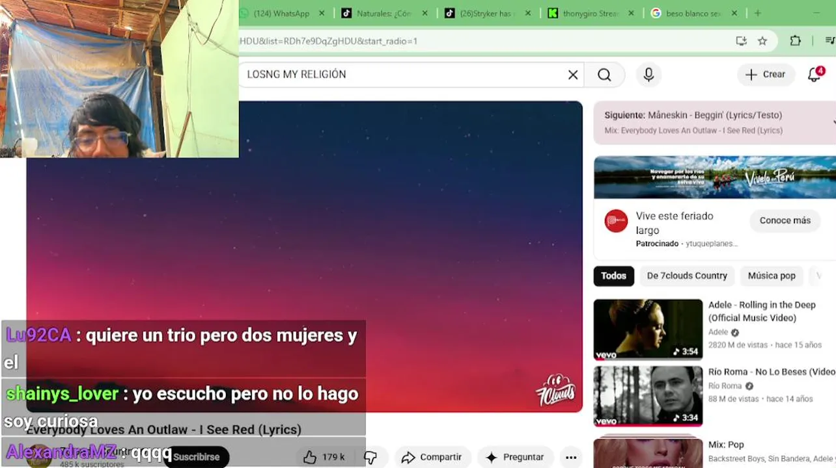Open more actions three-dot menu
836x468 pixels.
[x=571, y=457]
